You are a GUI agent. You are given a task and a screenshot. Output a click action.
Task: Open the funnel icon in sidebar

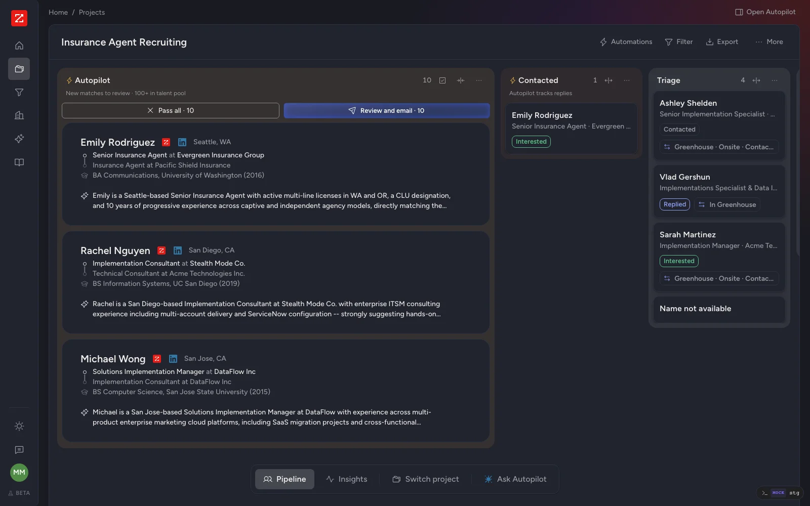click(19, 92)
